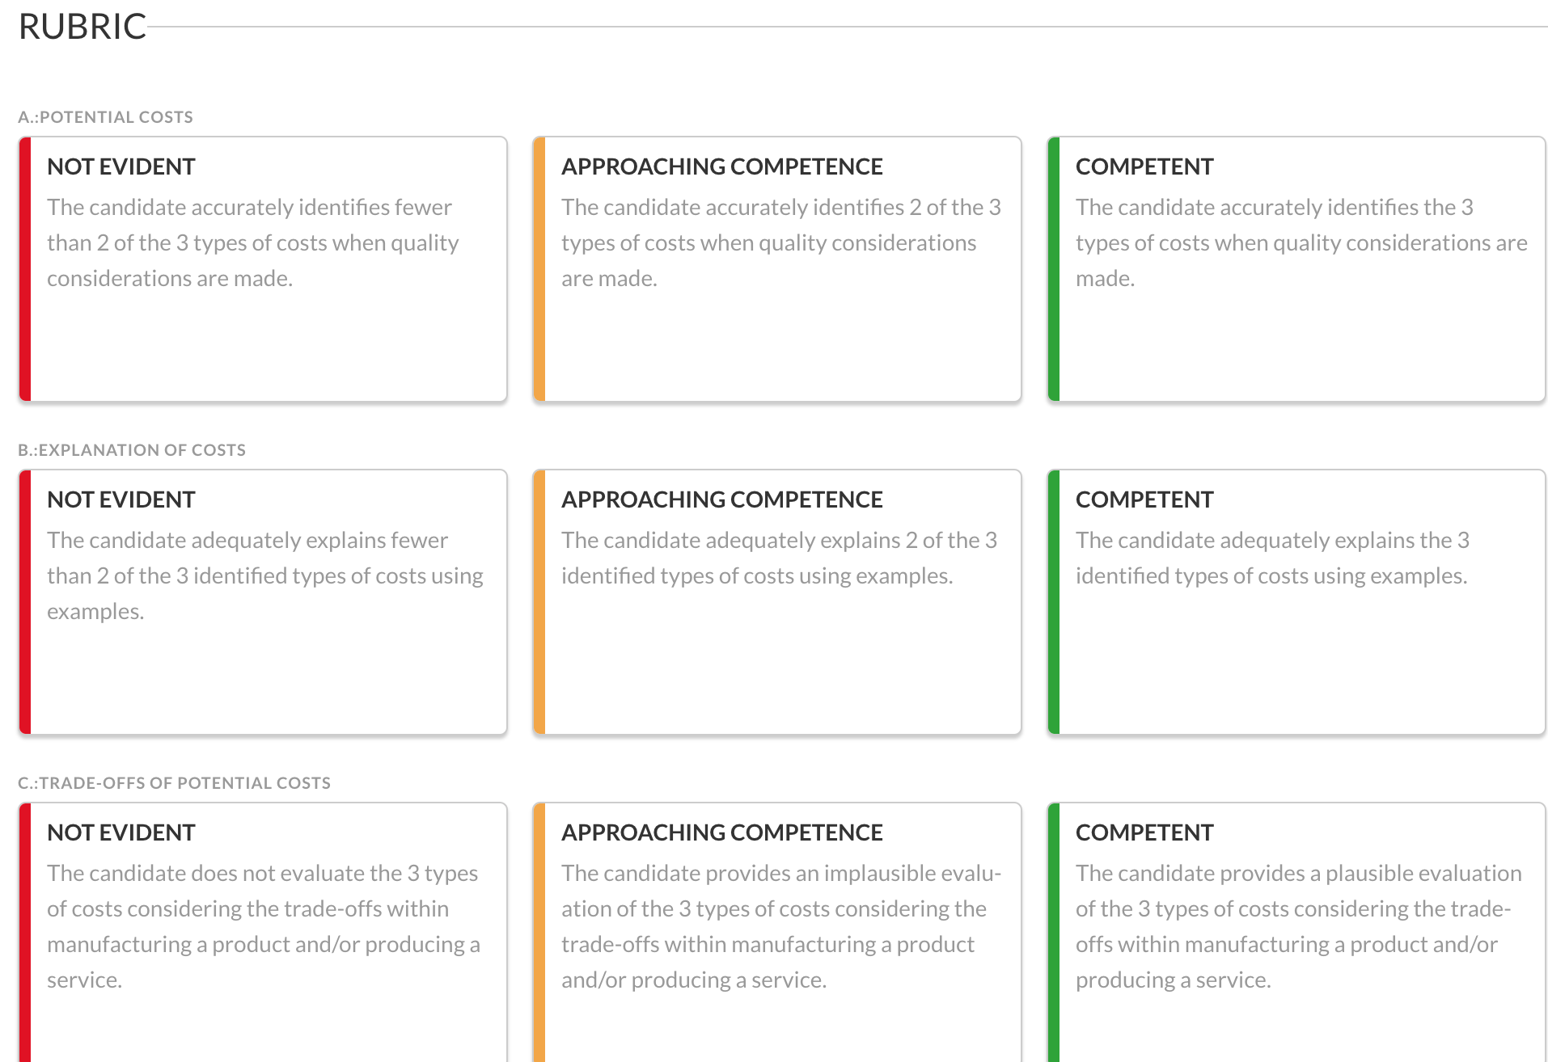Select Approaching Competence card under Potential Costs
The height and width of the screenshot is (1062, 1548).
point(777,269)
